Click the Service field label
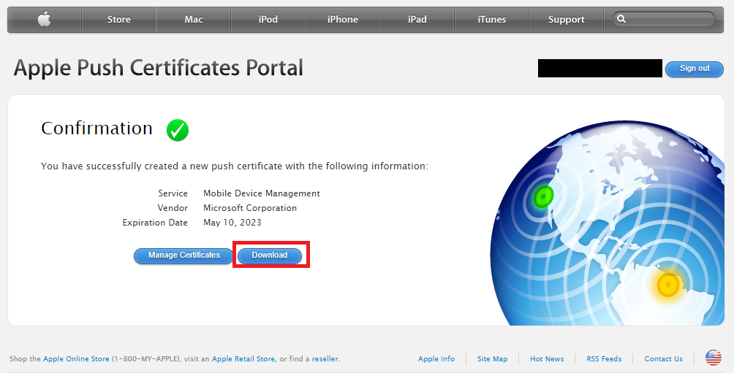 pyautogui.click(x=173, y=193)
